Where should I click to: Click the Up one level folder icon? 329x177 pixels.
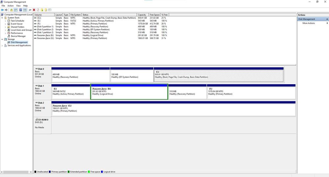(x=11, y=10)
